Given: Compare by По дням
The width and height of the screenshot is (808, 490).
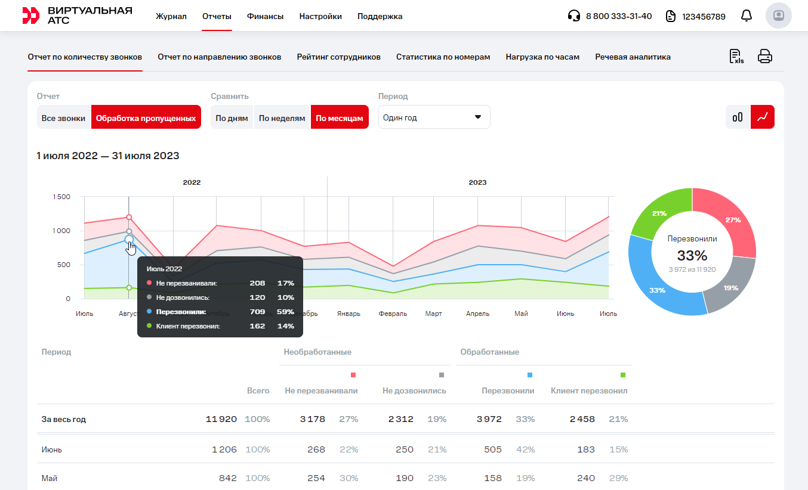Looking at the screenshot, I should click(x=232, y=118).
